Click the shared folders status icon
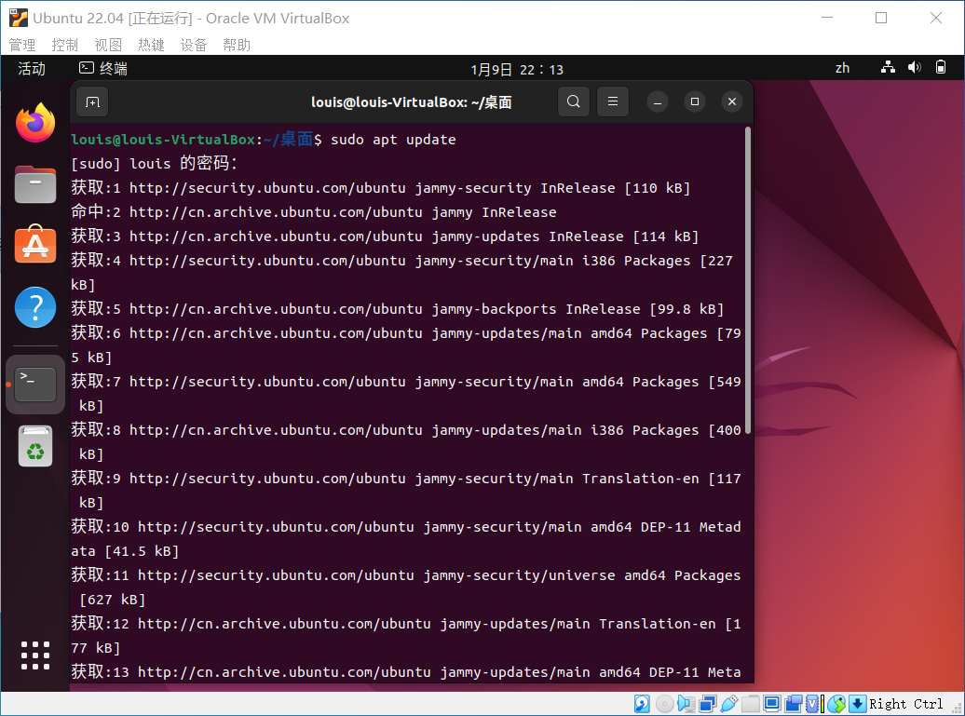 (751, 704)
